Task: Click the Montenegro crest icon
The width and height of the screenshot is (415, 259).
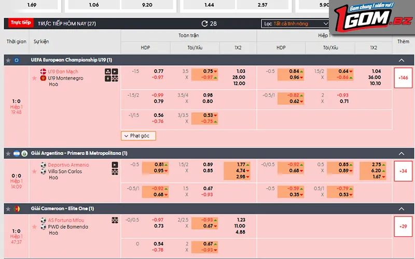Action: coord(43,78)
